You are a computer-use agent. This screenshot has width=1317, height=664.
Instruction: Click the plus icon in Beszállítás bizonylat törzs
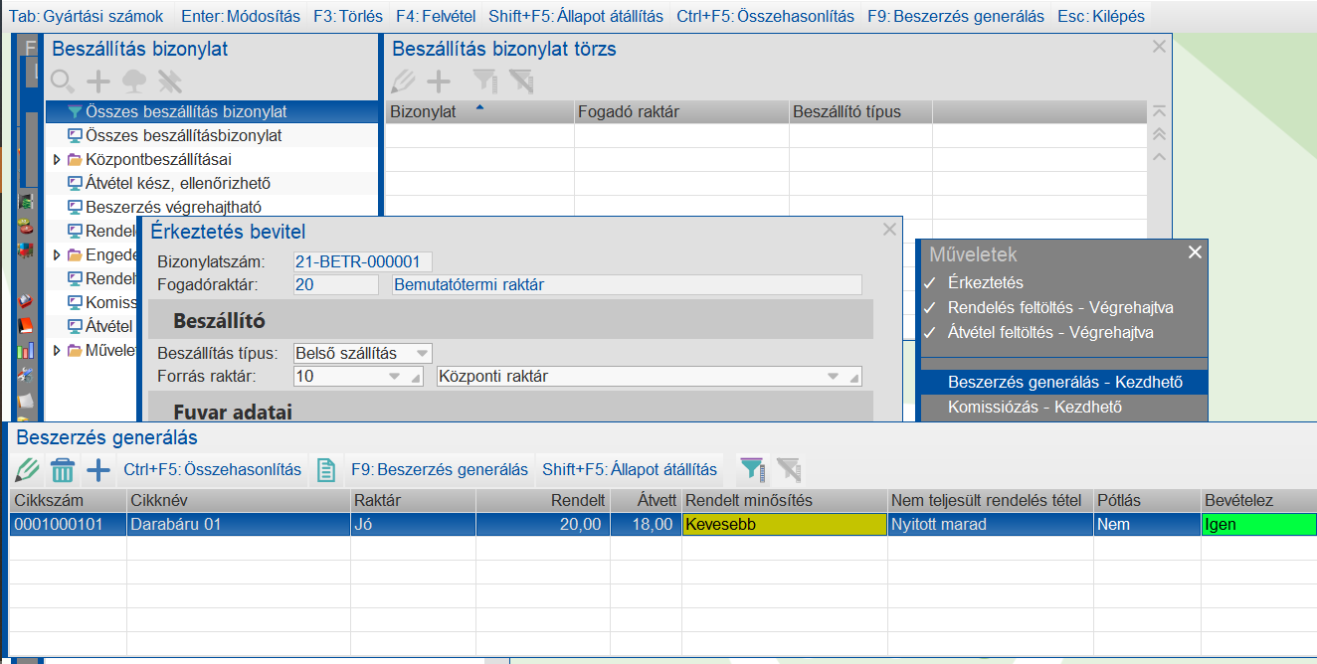439,82
